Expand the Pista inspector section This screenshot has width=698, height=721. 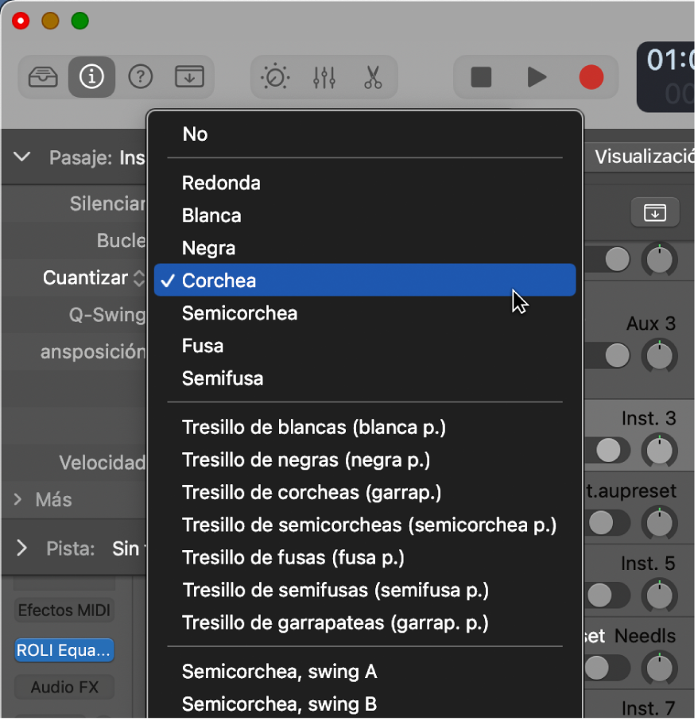pos(22,549)
